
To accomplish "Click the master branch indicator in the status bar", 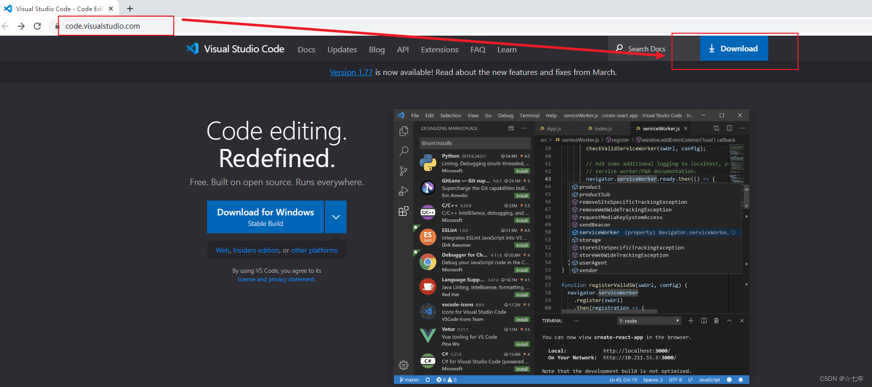I will coord(409,380).
